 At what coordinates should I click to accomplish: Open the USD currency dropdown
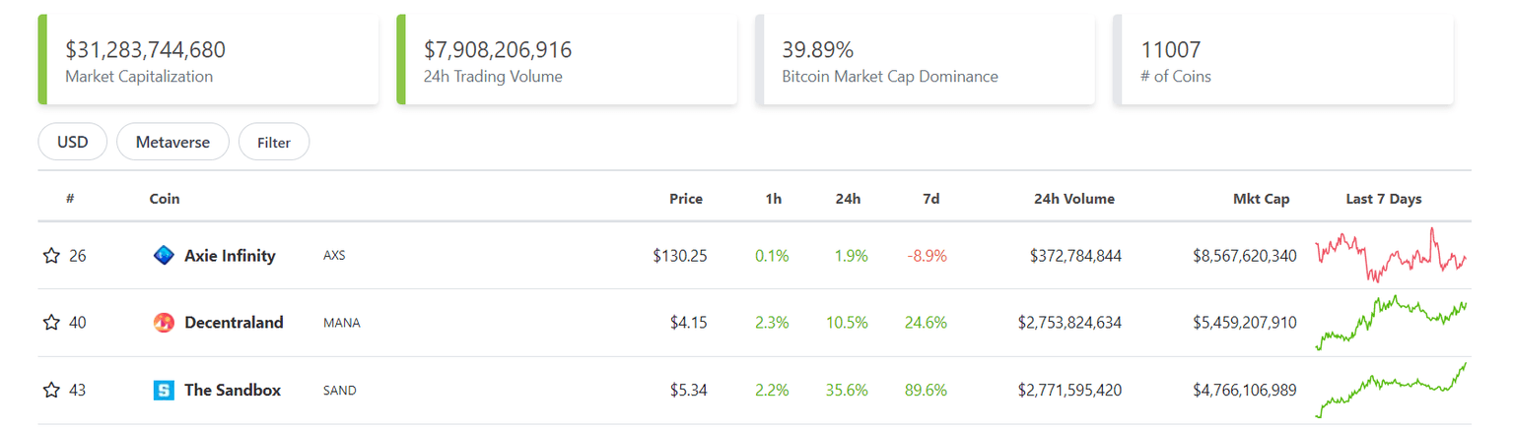[x=73, y=142]
